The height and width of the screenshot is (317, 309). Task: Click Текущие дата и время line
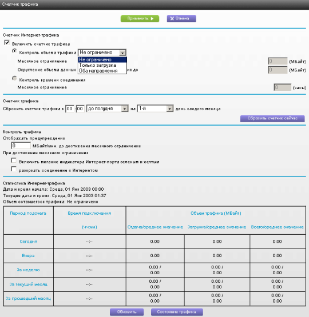click(x=54, y=196)
